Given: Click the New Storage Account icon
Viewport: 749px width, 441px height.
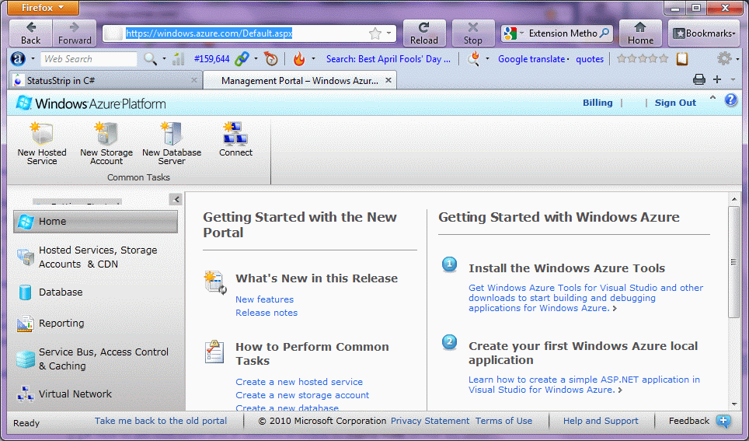Looking at the screenshot, I should pos(106,134).
